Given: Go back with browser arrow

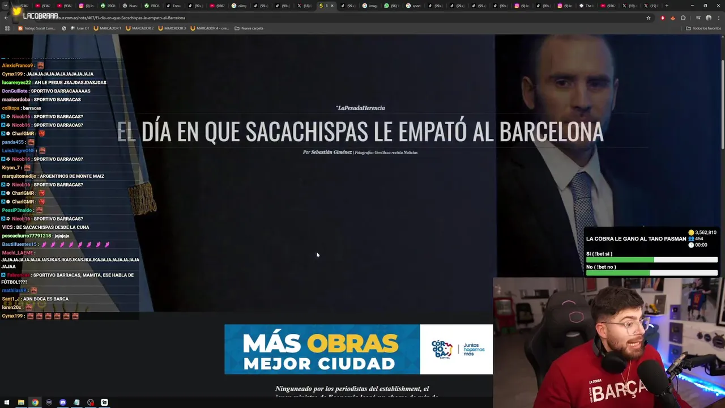Looking at the screenshot, I should 6,18.
